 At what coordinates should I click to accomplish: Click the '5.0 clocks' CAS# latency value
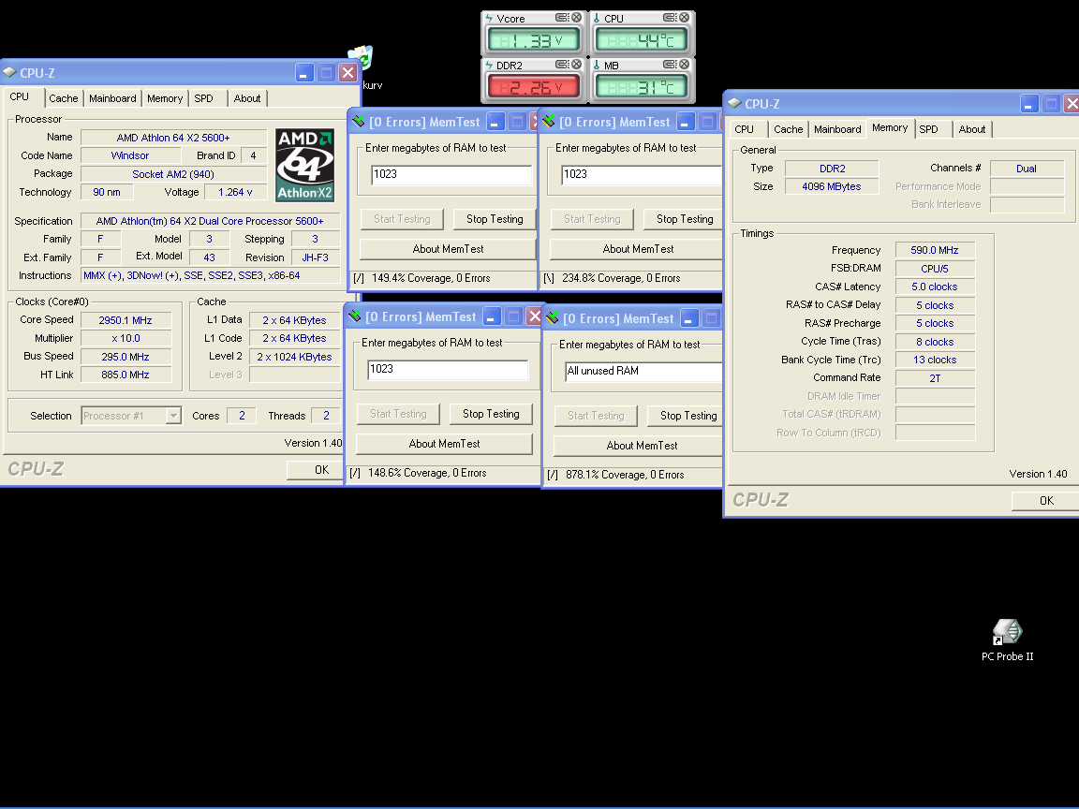click(935, 287)
